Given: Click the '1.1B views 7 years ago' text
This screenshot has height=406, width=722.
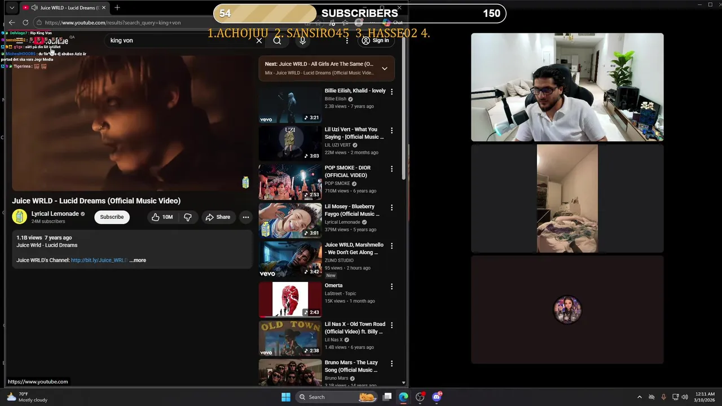Looking at the screenshot, I should [x=44, y=238].
